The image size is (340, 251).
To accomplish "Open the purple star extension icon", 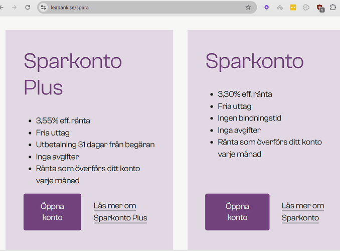I will tap(266, 8).
